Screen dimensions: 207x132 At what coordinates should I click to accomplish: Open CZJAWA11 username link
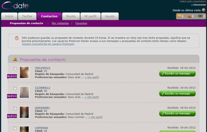coord(42,87)
